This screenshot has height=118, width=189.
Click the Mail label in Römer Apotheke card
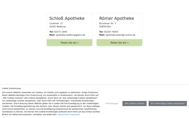pyautogui.click(x=102, y=35)
